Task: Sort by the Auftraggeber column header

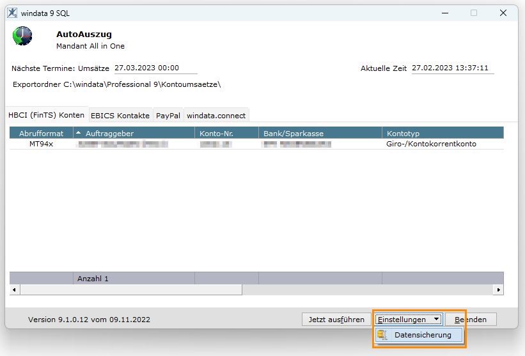Action: pyautogui.click(x=134, y=133)
